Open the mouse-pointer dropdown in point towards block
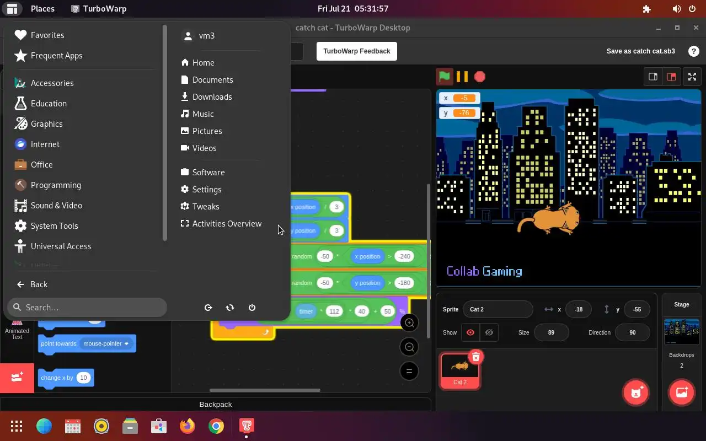 (x=106, y=343)
